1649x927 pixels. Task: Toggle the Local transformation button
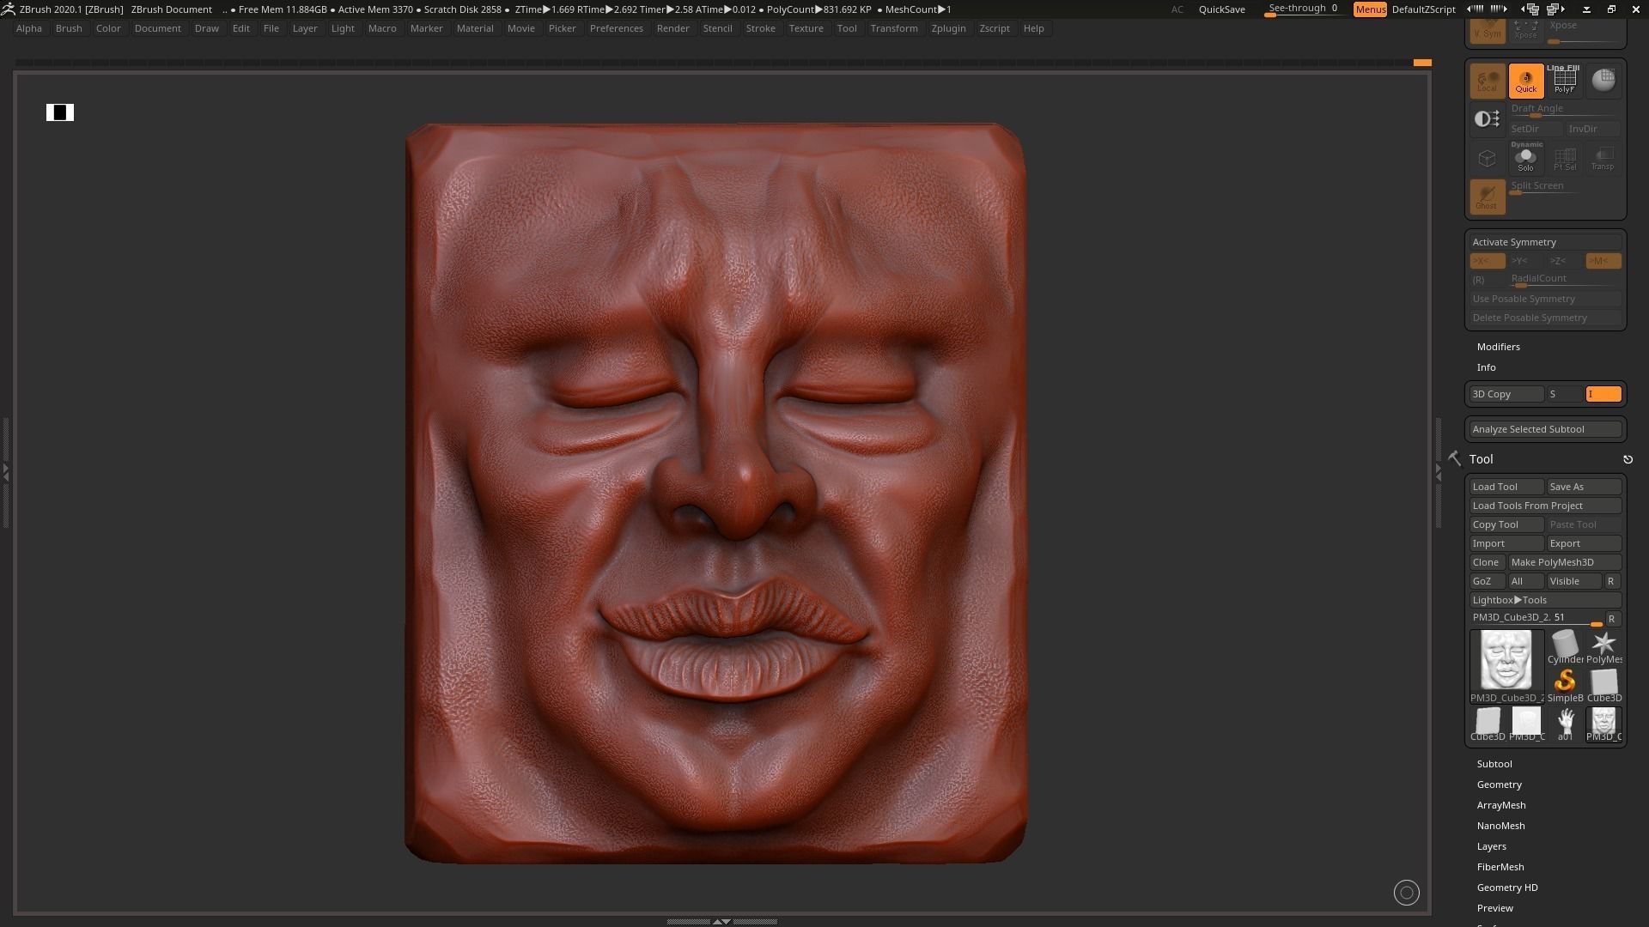tap(1487, 81)
